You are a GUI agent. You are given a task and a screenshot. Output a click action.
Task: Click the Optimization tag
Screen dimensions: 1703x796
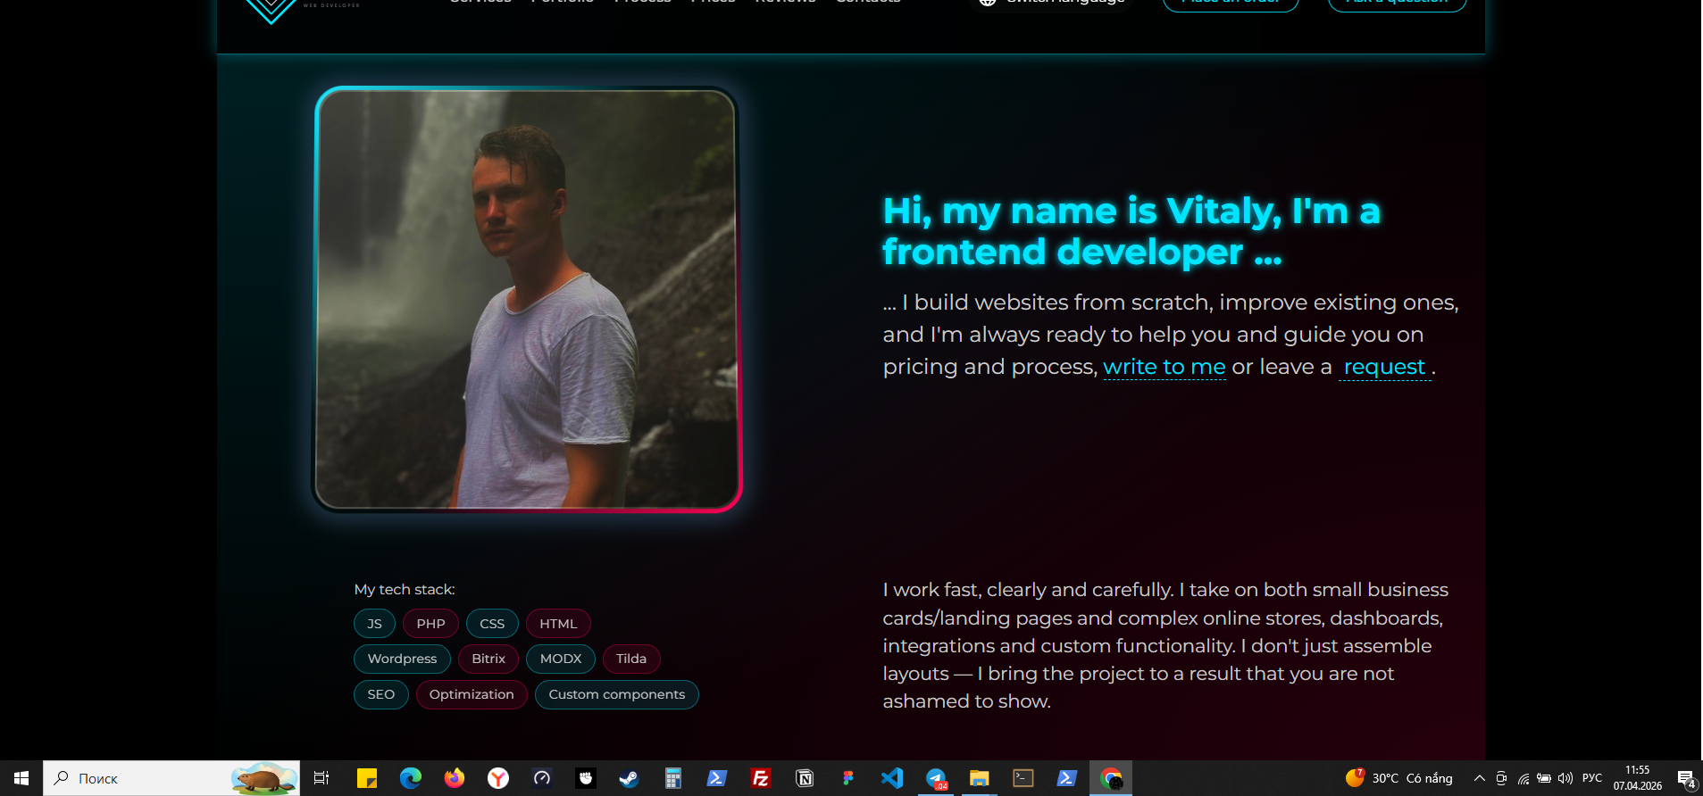point(472,694)
